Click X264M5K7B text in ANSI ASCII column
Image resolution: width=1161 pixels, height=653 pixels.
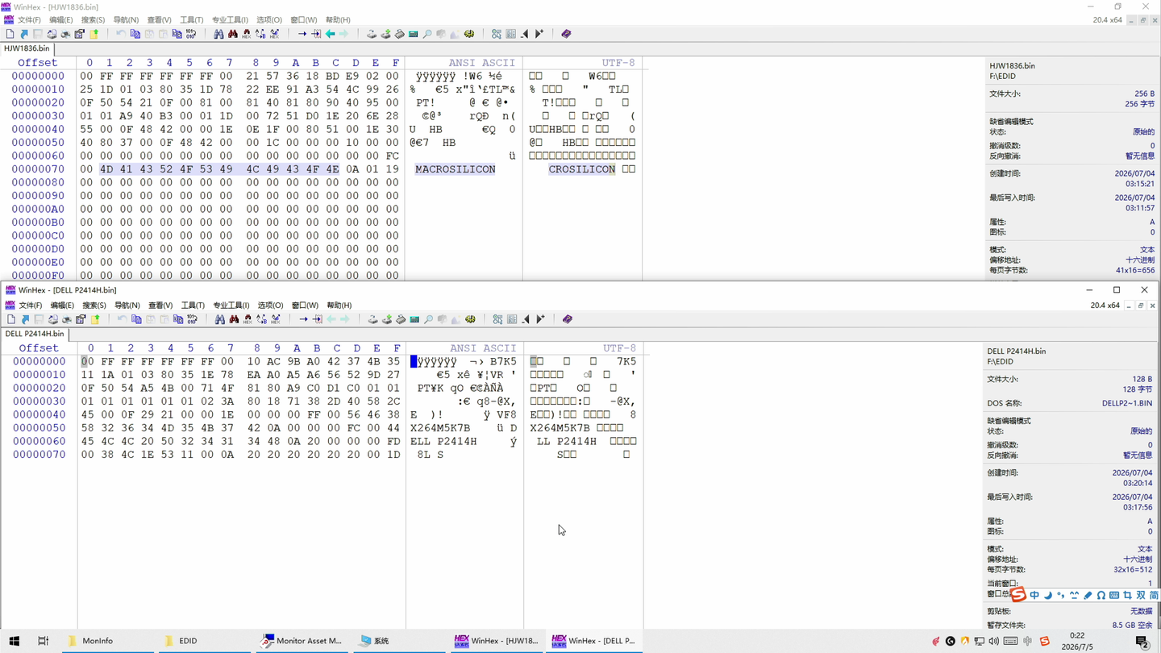point(440,428)
